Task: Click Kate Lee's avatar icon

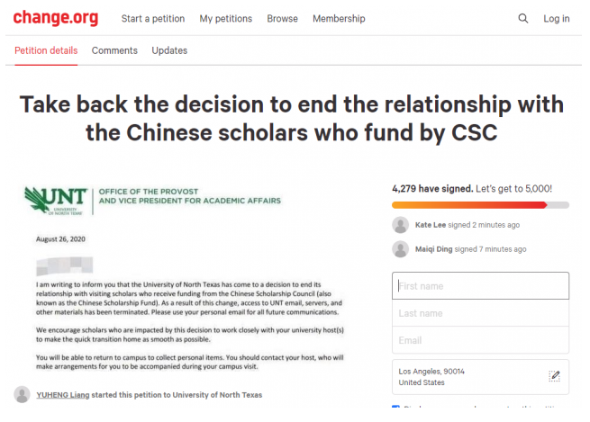Action: [400, 225]
